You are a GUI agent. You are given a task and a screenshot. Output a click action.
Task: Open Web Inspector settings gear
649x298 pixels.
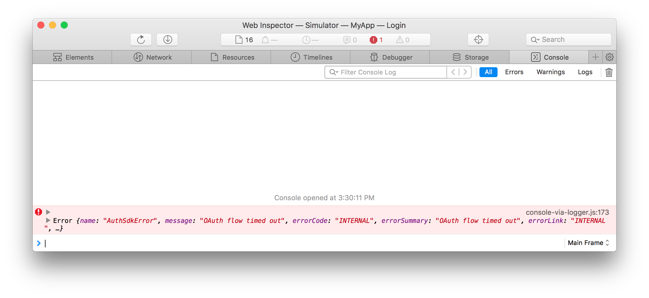pyautogui.click(x=609, y=57)
